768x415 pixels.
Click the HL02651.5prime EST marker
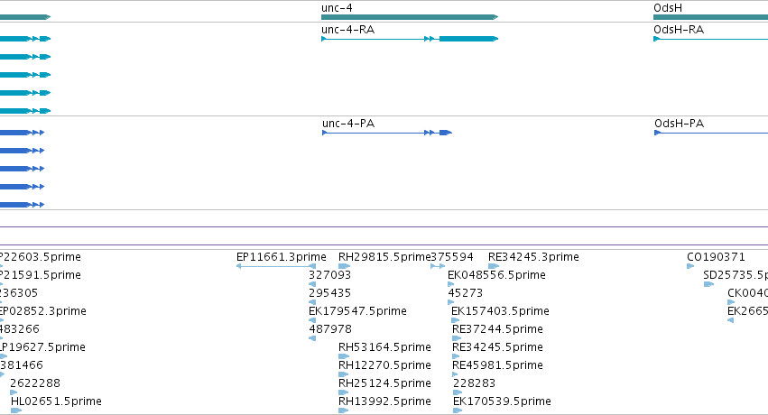coord(16,410)
